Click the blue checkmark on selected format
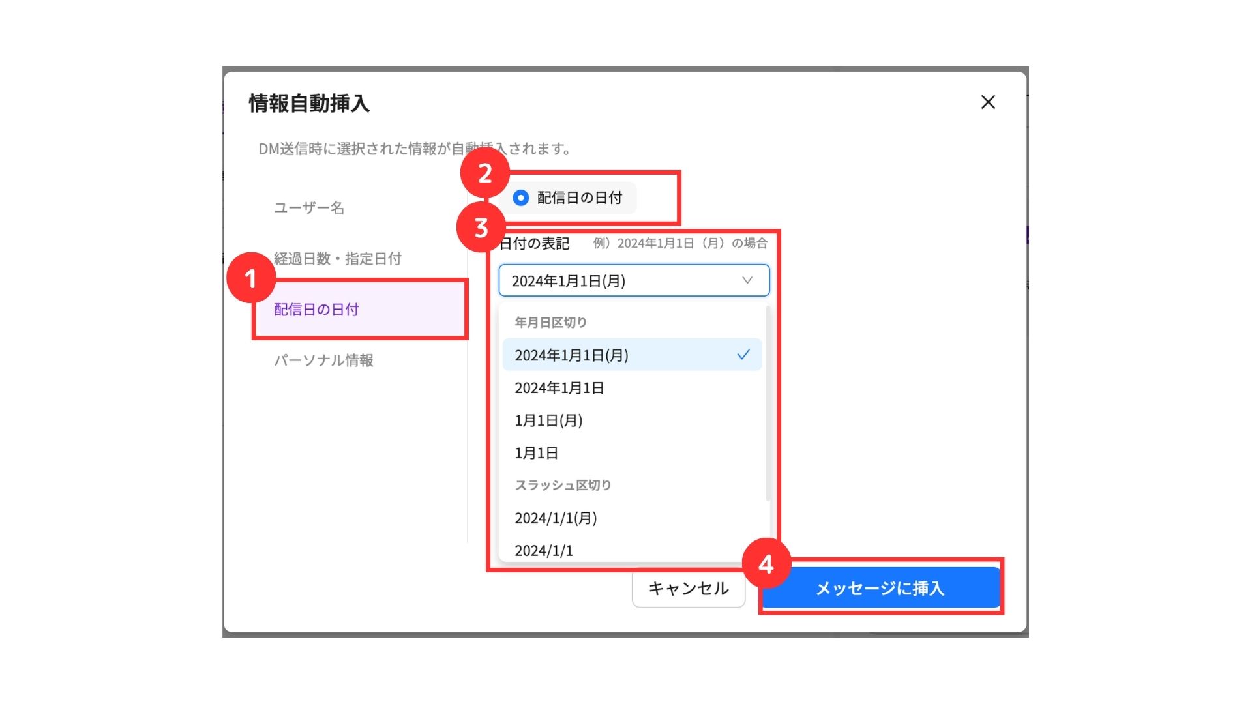This screenshot has height=704, width=1252. click(x=743, y=355)
